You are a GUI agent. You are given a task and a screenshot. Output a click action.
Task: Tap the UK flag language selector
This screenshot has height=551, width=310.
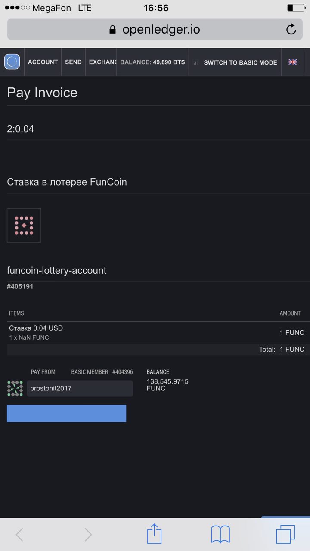(293, 62)
